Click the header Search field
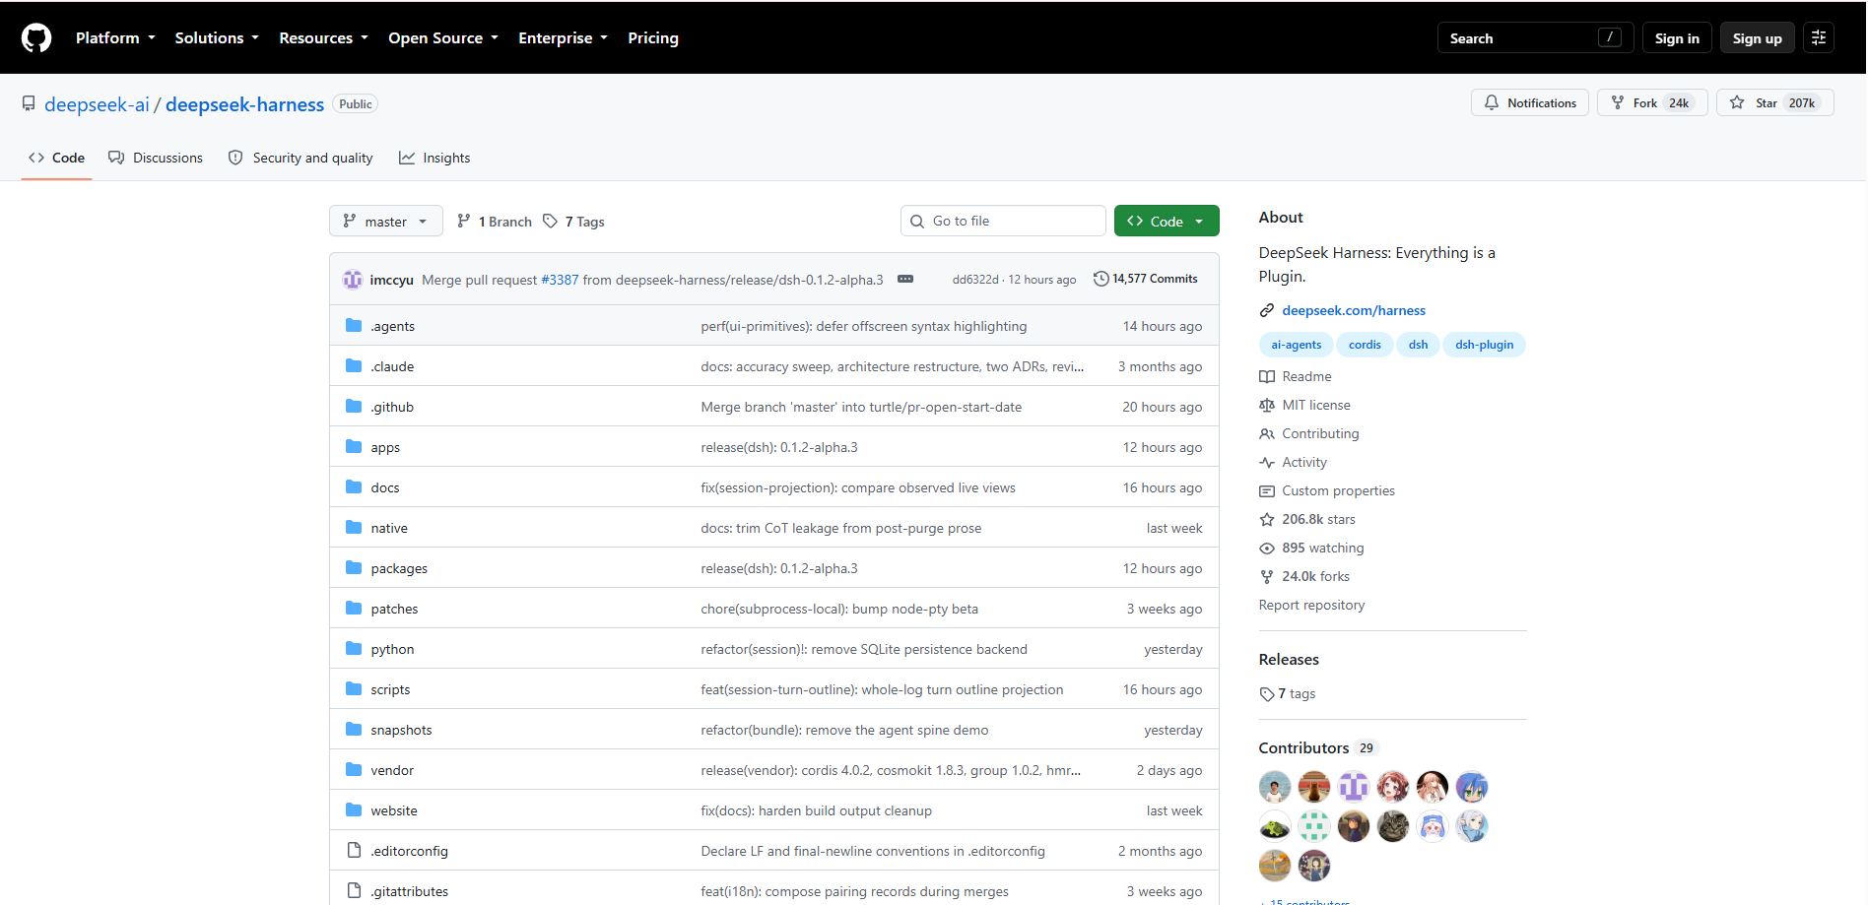 click(x=1536, y=38)
